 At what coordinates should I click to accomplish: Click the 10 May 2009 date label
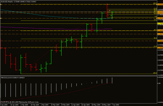96,105
